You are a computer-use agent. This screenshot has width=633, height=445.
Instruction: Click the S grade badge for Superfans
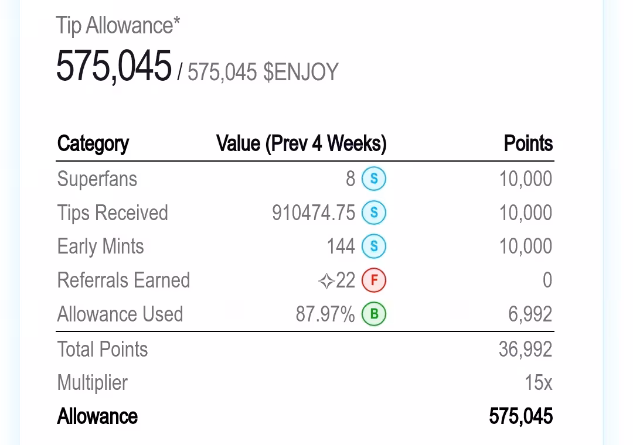(374, 179)
